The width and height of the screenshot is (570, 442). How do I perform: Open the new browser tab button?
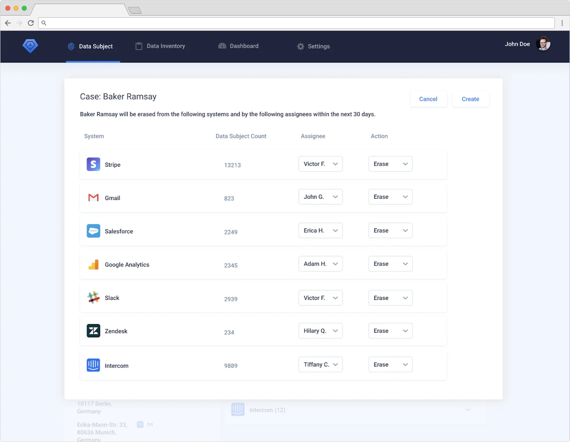click(x=135, y=10)
